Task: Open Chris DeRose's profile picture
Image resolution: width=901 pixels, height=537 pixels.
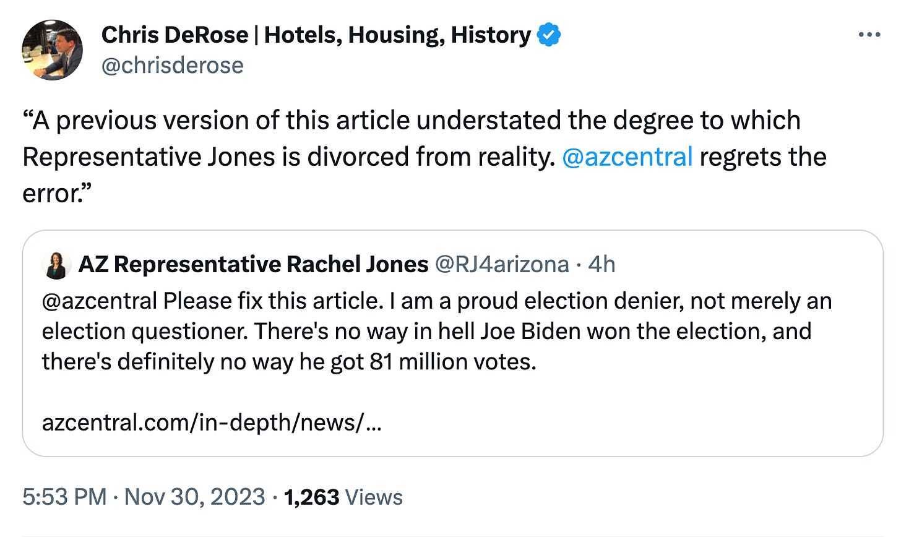Action: pyautogui.click(x=52, y=50)
